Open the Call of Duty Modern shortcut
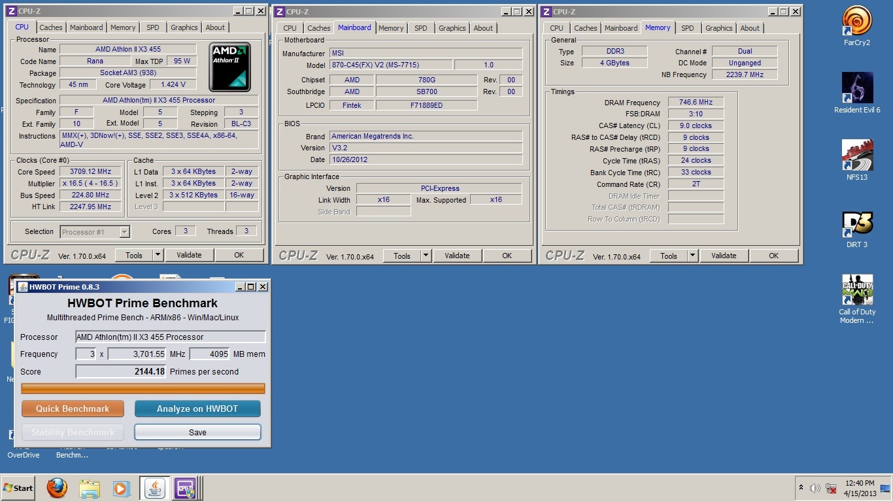 [857, 299]
